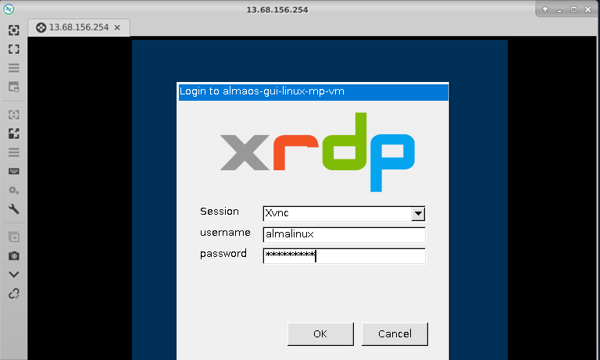Click the Xvnc session combo box
The height and width of the screenshot is (360, 600).
click(344, 213)
